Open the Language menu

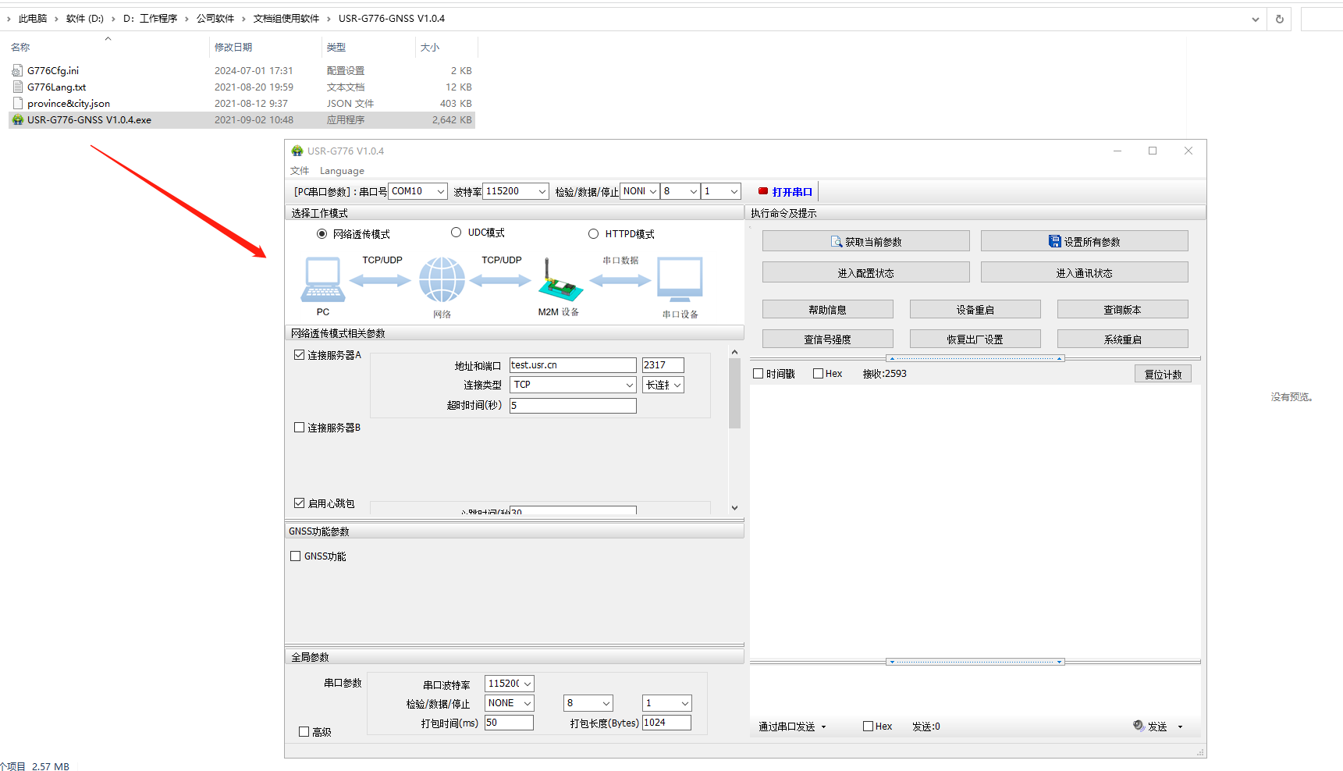(342, 171)
